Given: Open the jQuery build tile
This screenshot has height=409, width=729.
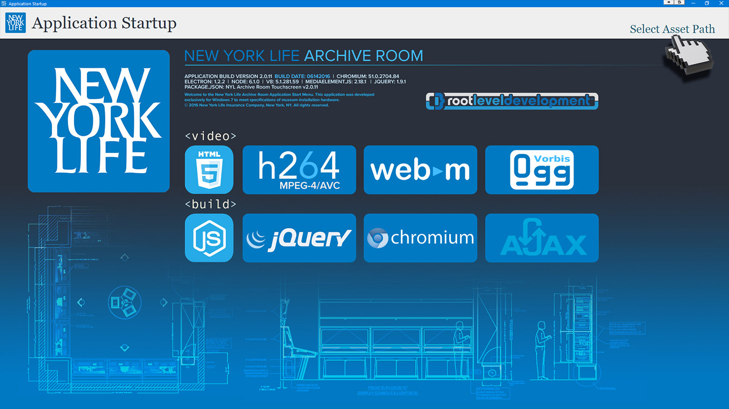Looking at the screenshot, I should pos(299,238).
